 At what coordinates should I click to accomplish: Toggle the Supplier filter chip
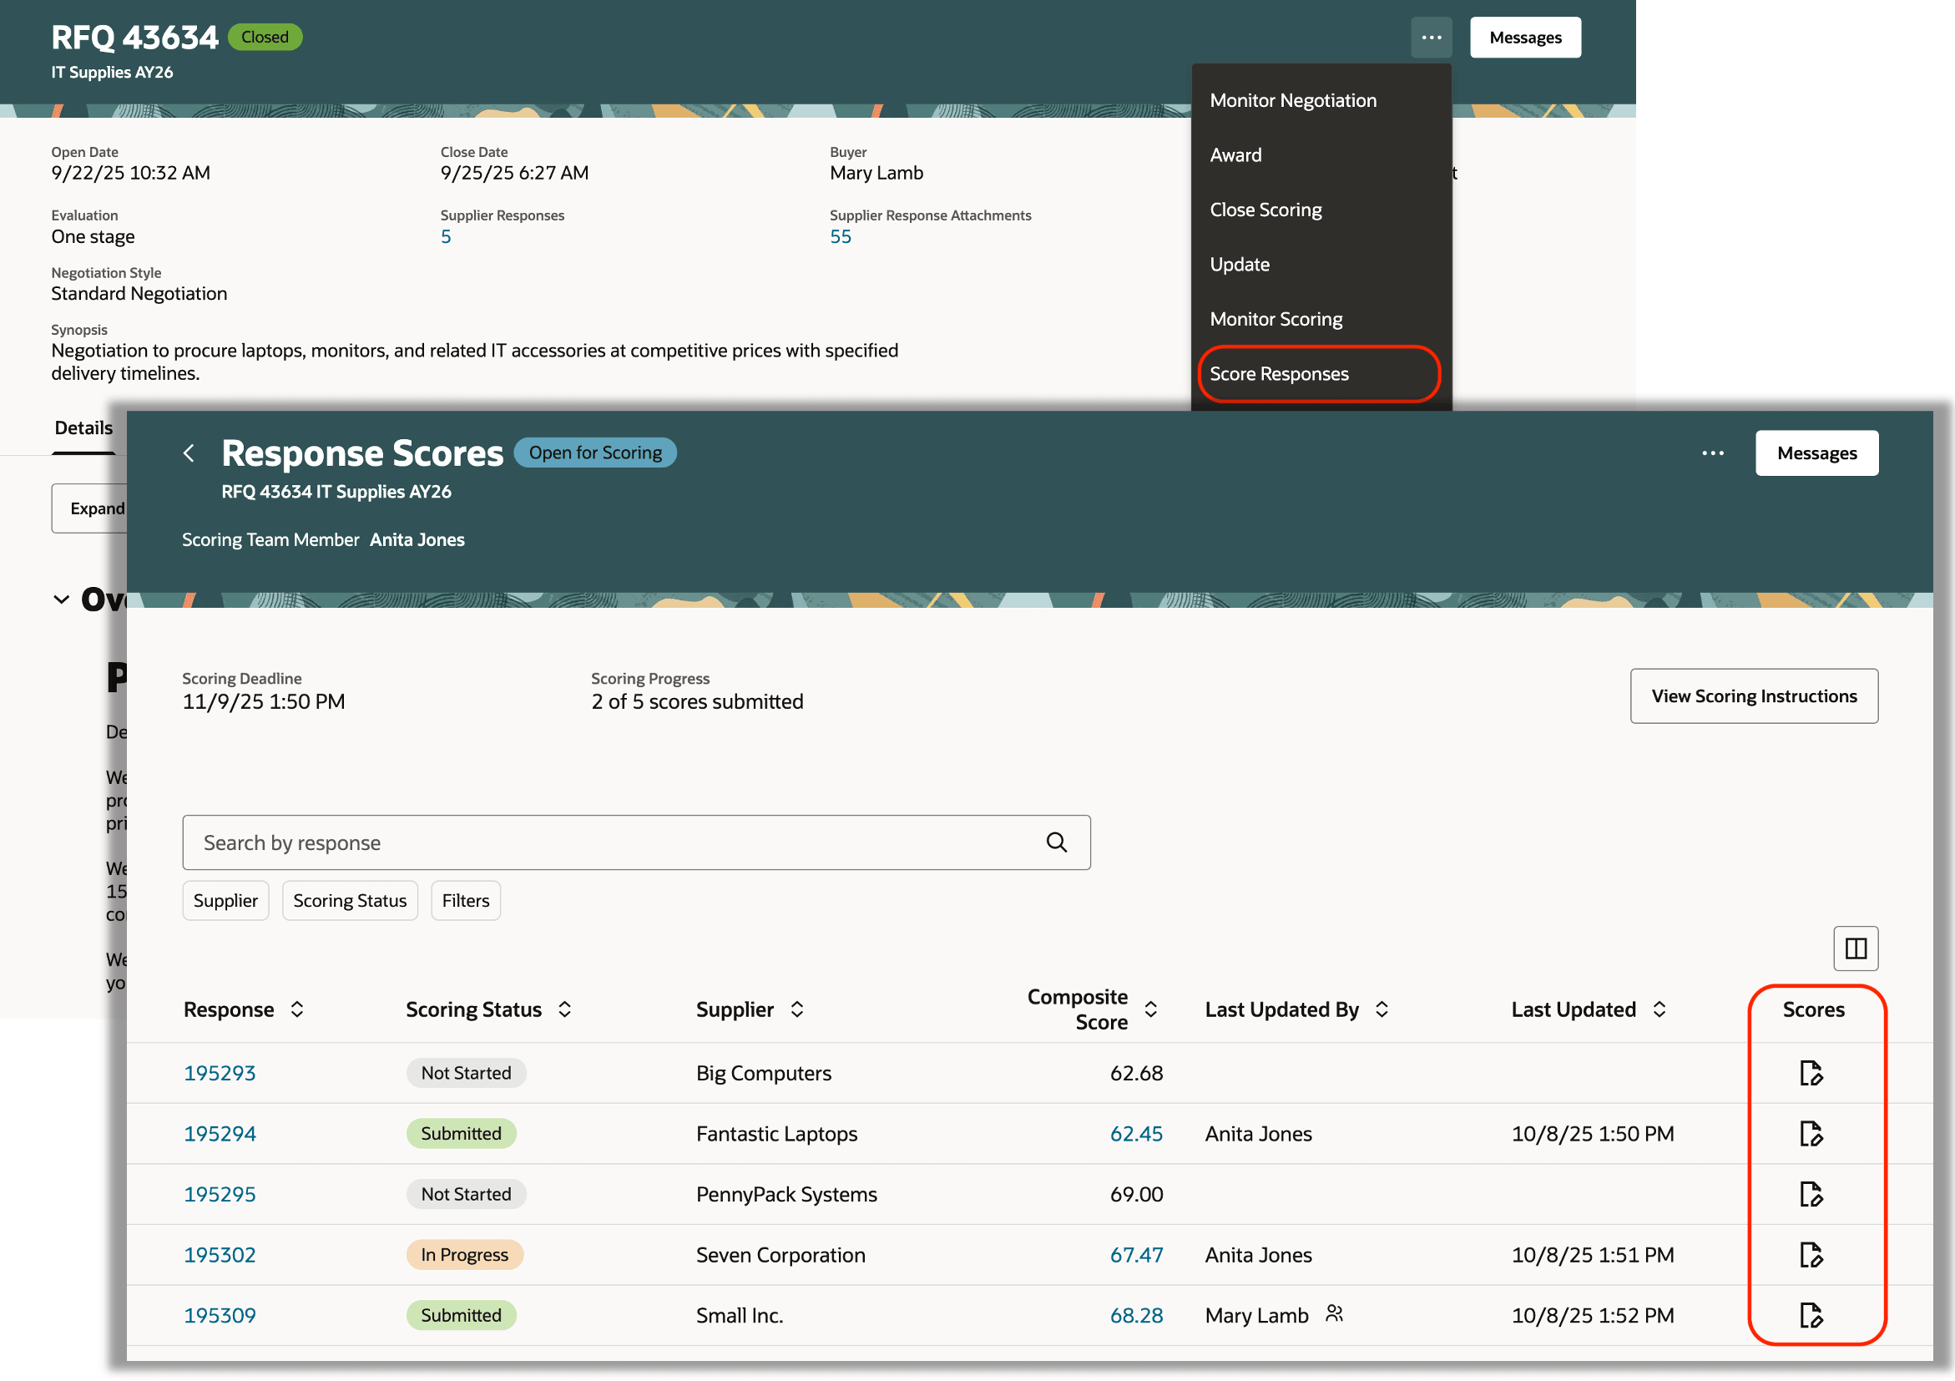(x=225, y=900)
